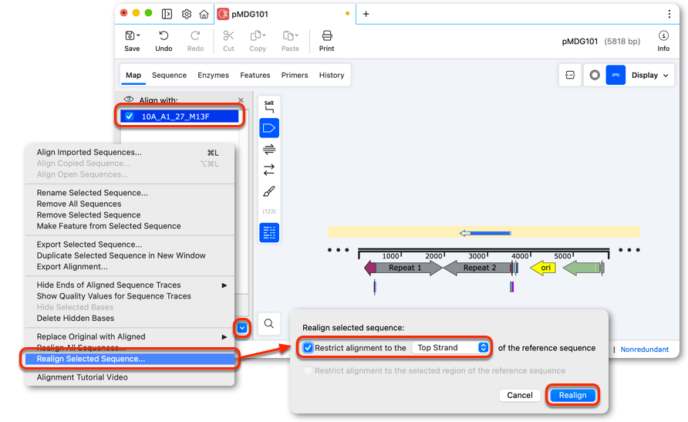Toggle the Align with eye icon

[x=129, y=100]
